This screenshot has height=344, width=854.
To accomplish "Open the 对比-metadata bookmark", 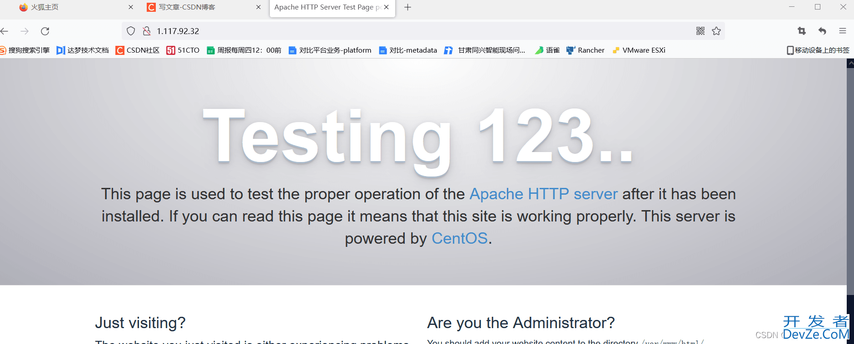I will 408,50.
